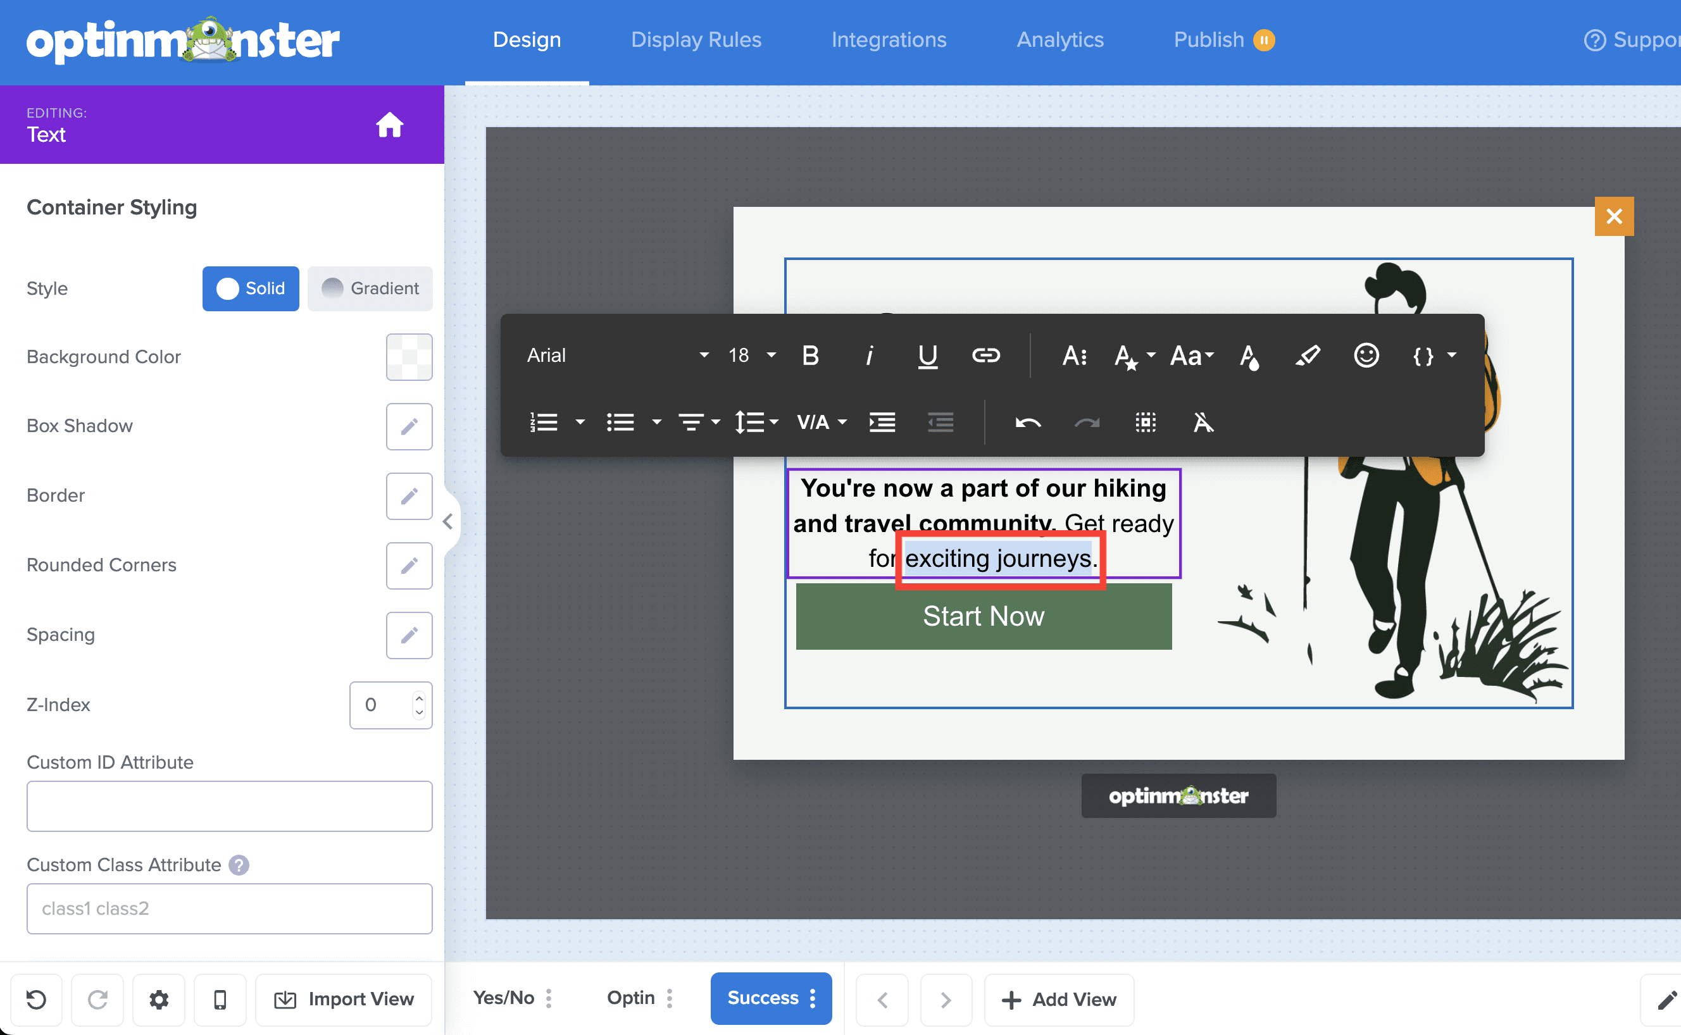Underline the selected text

927,356
